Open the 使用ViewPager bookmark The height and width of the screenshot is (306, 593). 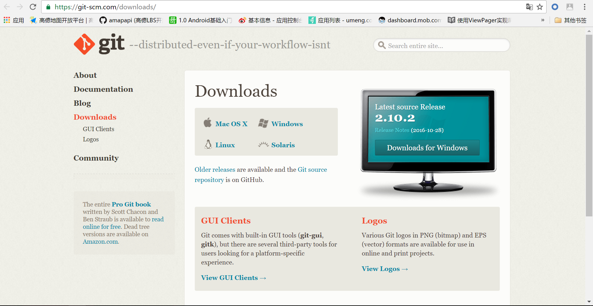(x=479, y=20)
